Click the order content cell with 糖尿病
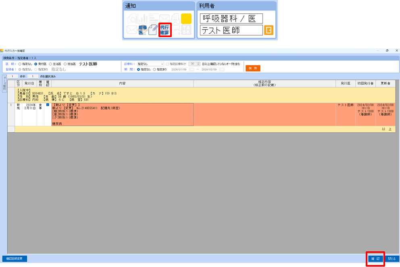Image resolution: width=400 pixels, height=267 pixels. pos(123,115)
